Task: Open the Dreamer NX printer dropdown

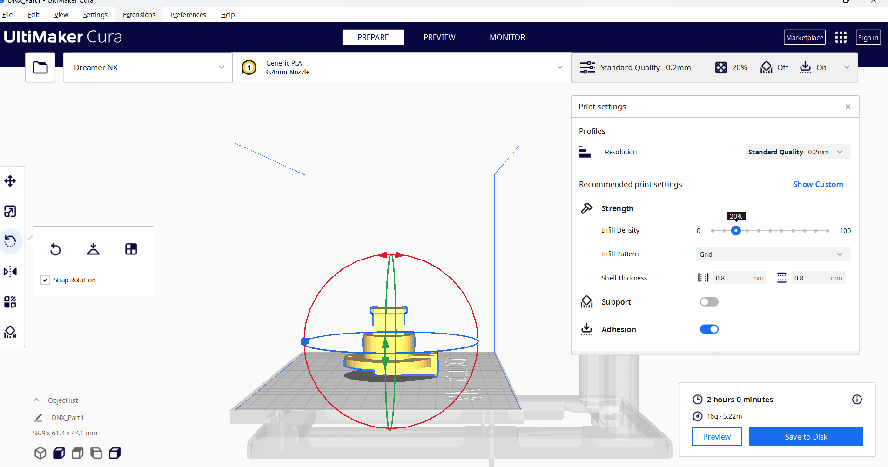Action: [148, 67]
